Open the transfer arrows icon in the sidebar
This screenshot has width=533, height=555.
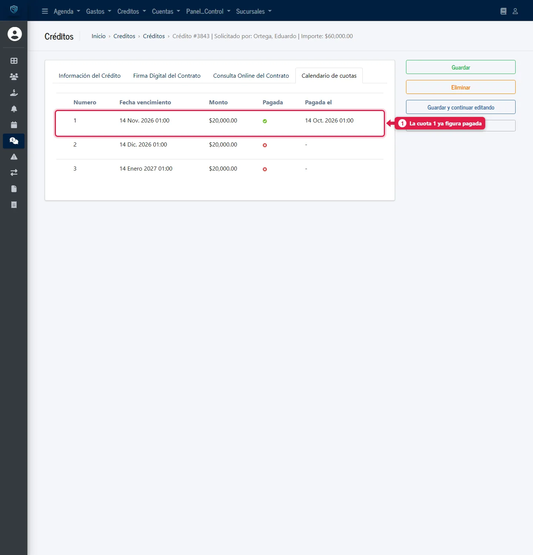(14, 173)
